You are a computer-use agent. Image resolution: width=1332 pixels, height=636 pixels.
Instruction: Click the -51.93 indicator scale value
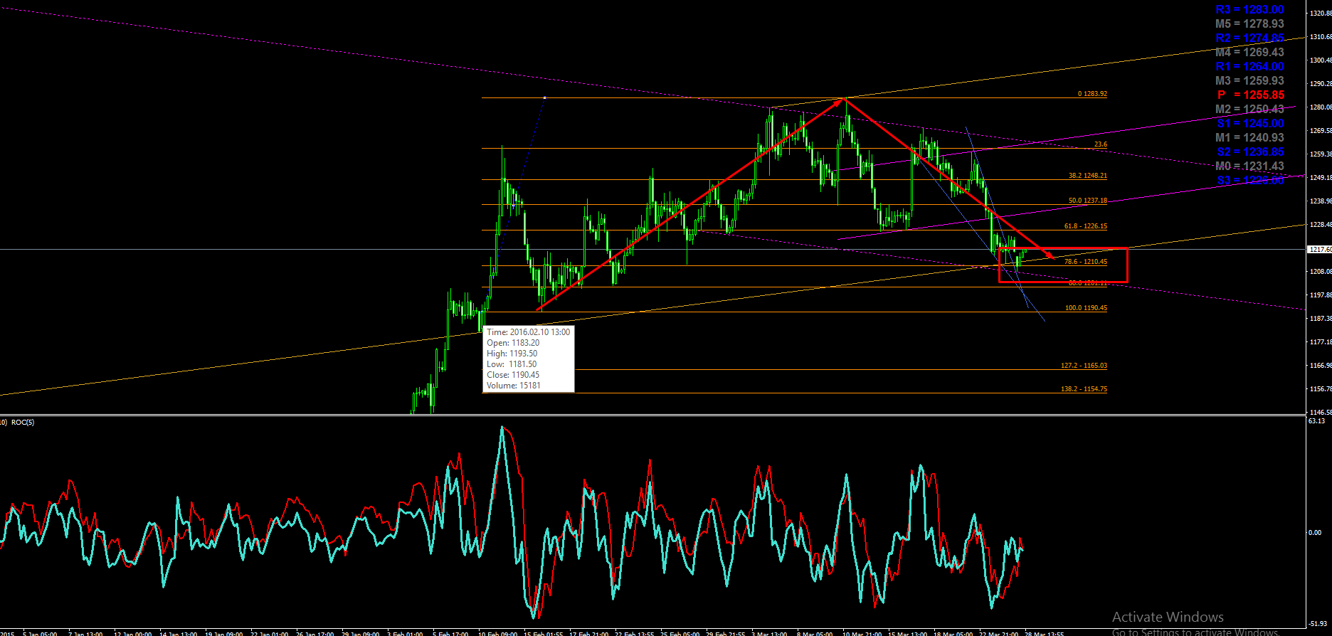click(1317, 624)
